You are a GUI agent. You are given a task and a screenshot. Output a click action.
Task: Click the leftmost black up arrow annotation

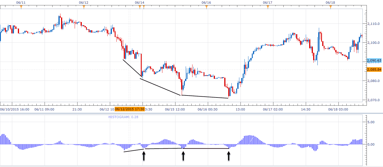click(x=144, y=156)
